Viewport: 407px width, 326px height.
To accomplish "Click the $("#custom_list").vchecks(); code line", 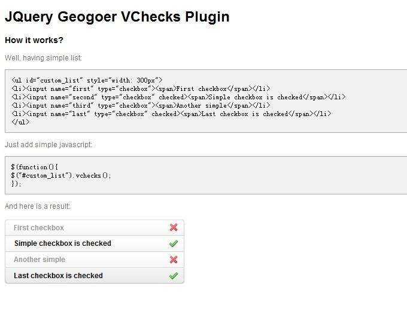I will (61, 175).
